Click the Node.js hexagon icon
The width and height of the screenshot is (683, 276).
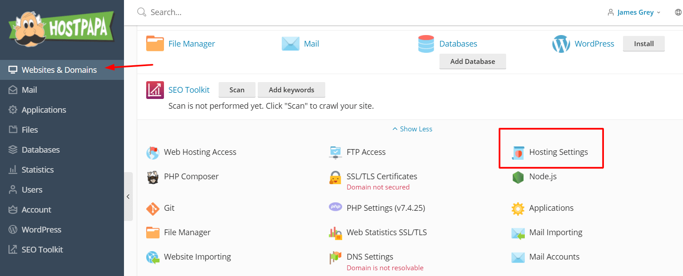click(518, 177)
